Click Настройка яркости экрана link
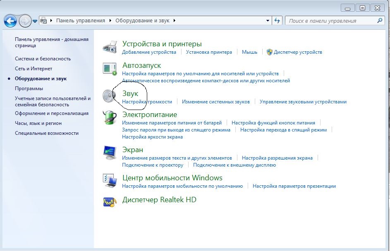390x251 pixels. (152, 137)
